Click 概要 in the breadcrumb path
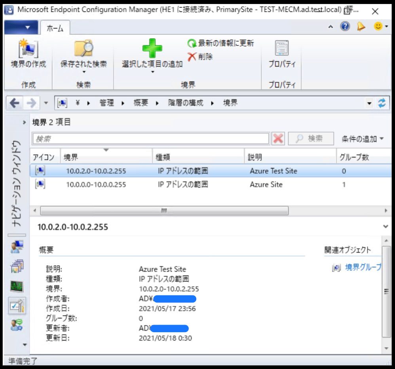Image resolution: width=395 pixels, height=369 pixels. [141, 103]
